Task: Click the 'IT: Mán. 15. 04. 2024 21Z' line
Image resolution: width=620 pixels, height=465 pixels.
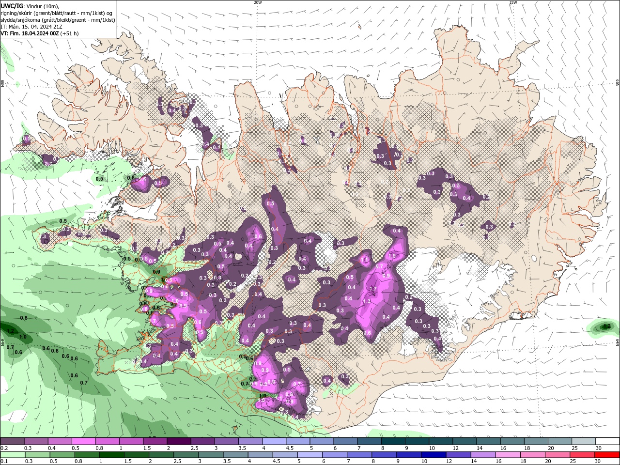Action: [x=32, y=27]
